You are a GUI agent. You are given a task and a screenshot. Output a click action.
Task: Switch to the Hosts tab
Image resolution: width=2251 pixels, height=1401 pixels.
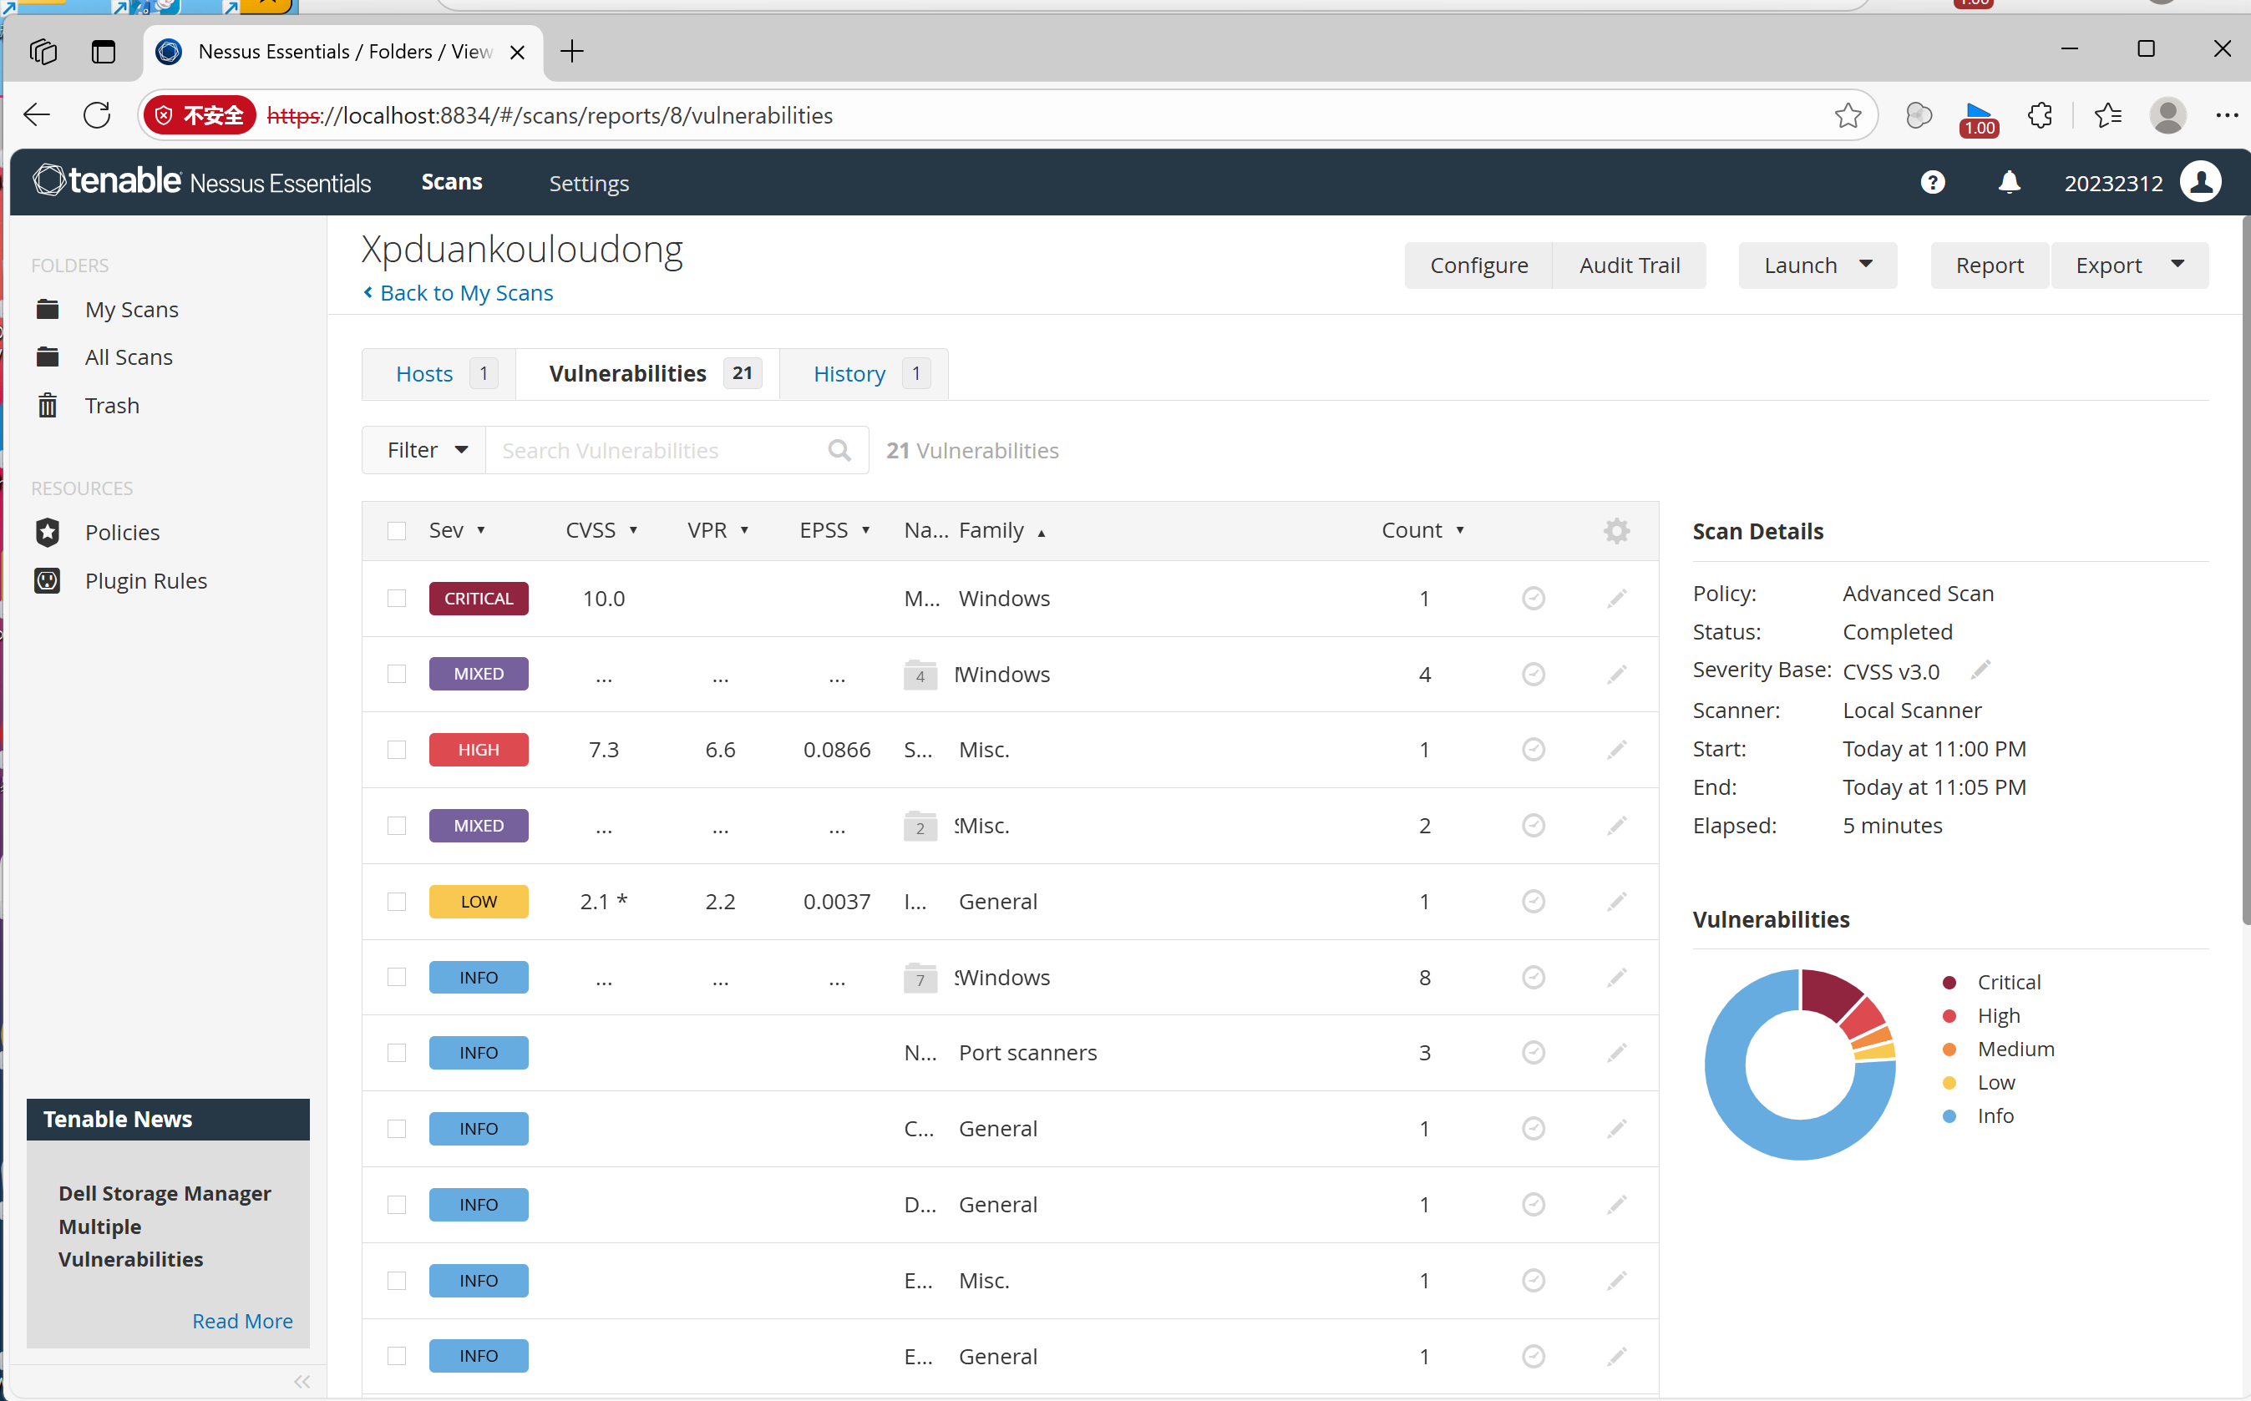pos(424,373)
